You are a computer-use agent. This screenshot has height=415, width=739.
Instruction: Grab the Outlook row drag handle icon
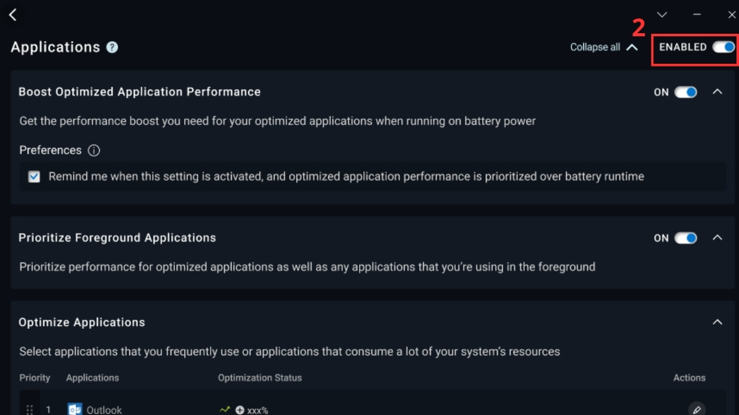coord(30,409)
